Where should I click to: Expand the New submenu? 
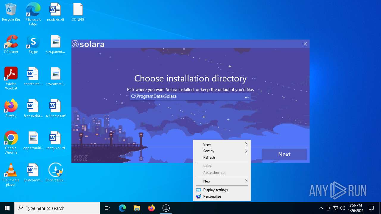222,181
